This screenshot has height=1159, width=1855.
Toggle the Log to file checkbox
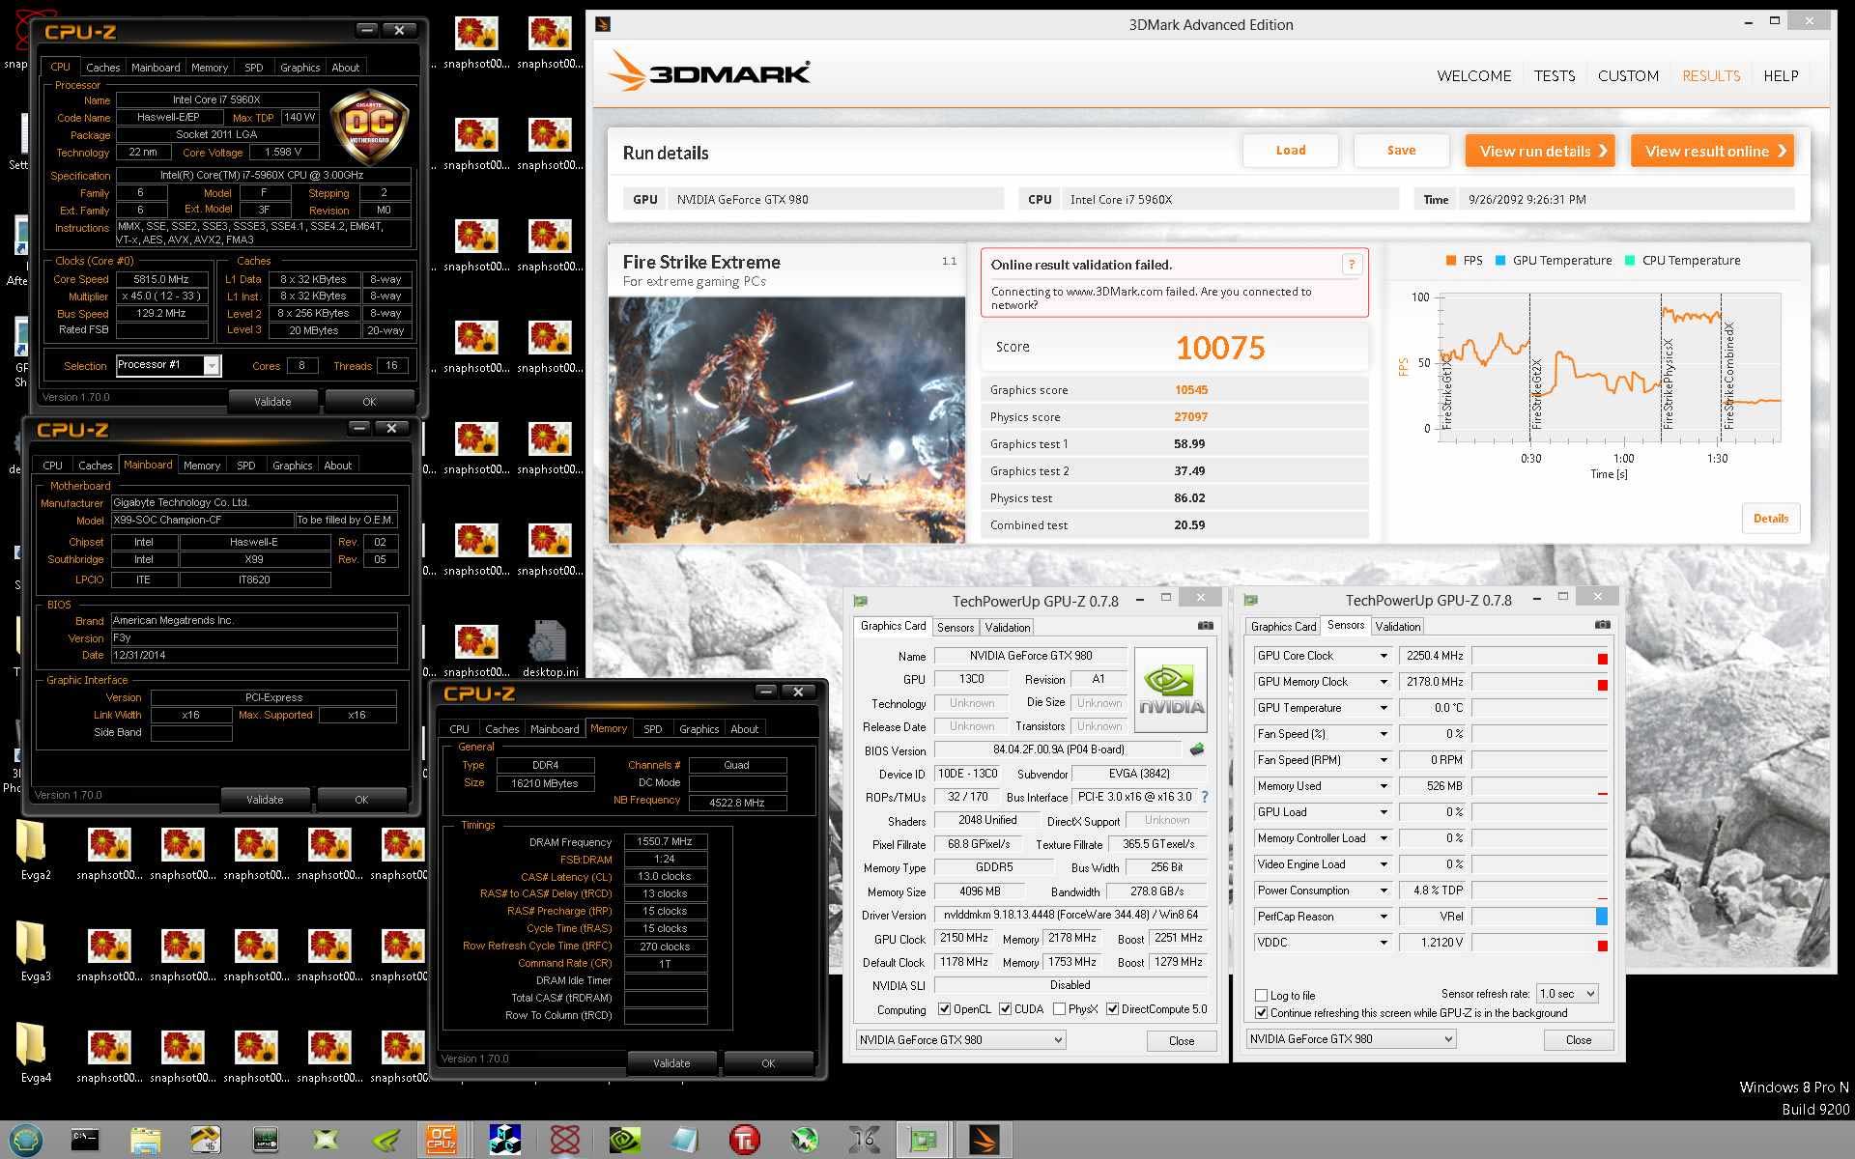(x=1261, y=995)
